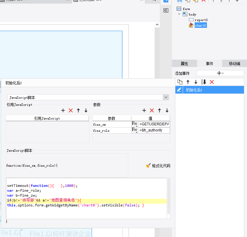247x237 pixels.
Task: Open the JavaScript脚本 type dropdown
Action: click(166, 97)
